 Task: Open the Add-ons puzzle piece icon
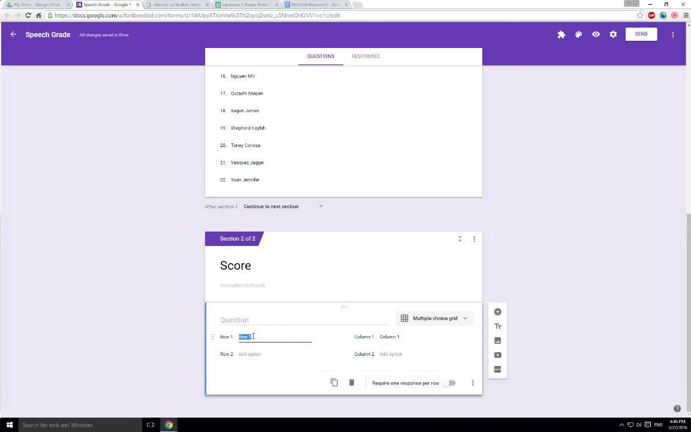(x=561, y=34)
